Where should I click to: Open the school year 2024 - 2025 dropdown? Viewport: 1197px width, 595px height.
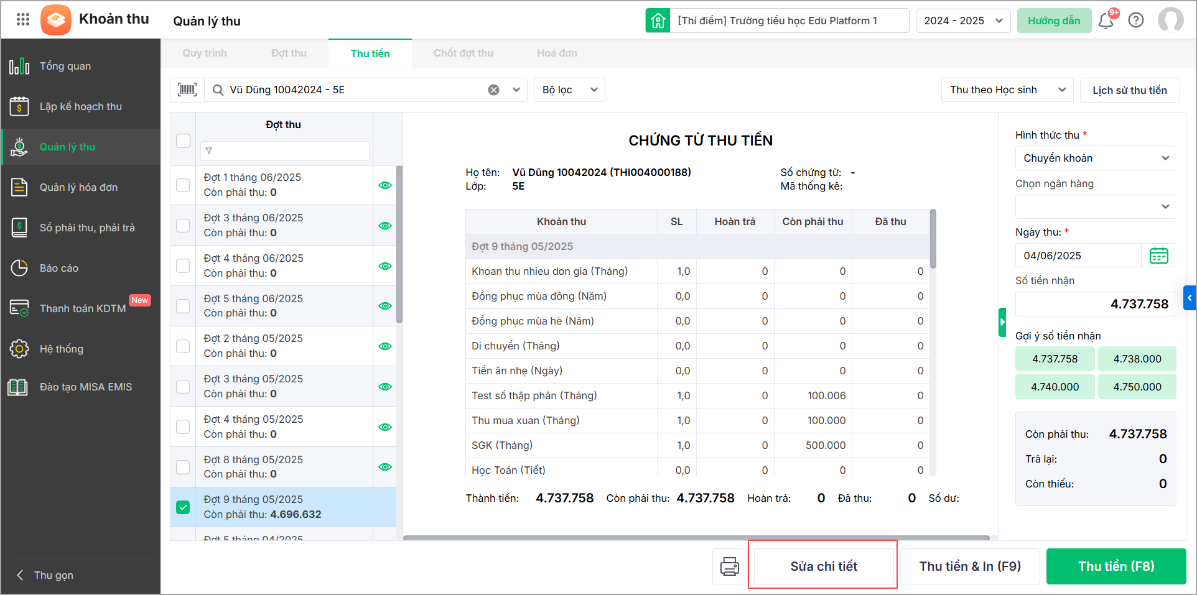coord(962,21)
